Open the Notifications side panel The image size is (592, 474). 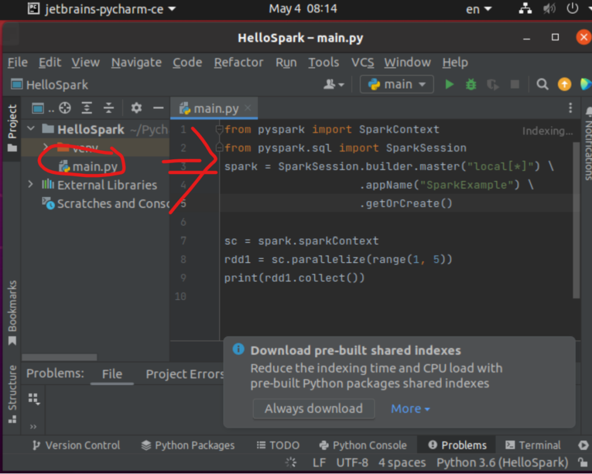pyautogui.click(x=588, y=143)
